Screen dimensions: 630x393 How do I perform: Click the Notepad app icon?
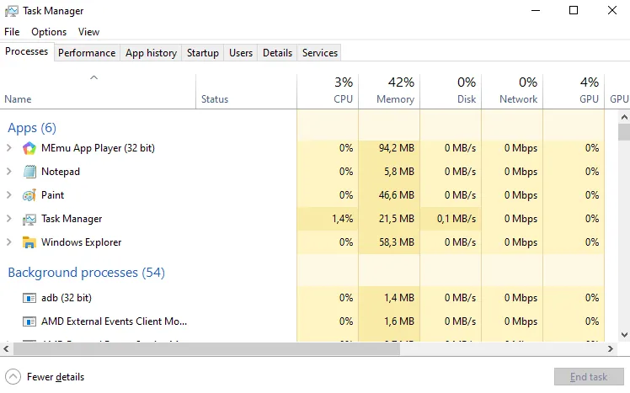tap(29, 172)
